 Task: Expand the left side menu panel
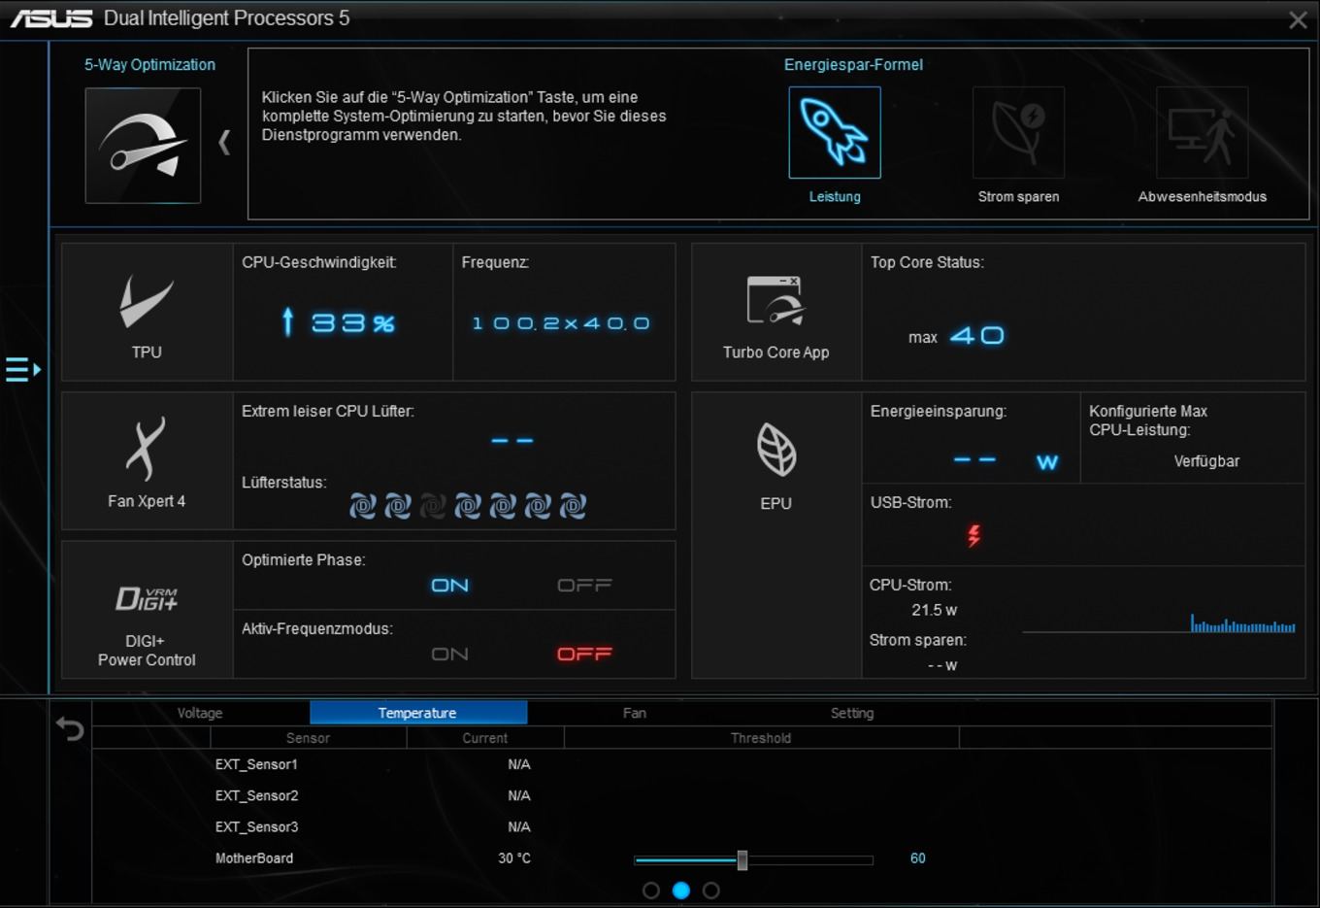pos(23,369)
